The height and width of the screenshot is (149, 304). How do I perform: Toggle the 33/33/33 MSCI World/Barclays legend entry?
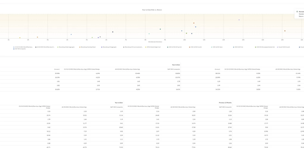pos(23,47)
